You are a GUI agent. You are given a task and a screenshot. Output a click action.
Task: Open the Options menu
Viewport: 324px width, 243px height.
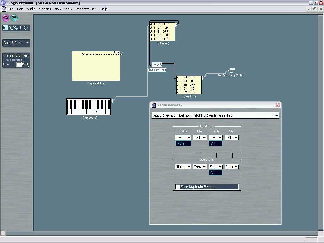tap(45, 9)
